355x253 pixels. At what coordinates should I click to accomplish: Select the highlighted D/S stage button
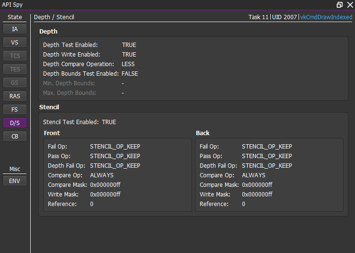tap(15, 123)
